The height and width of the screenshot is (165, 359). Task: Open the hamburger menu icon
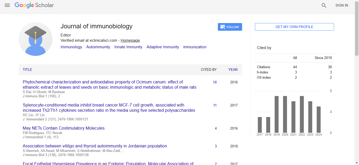7,5
